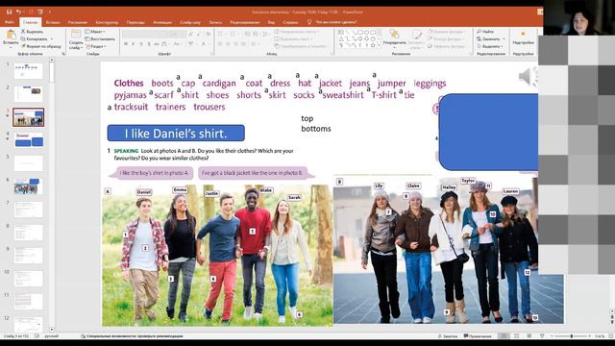Click Cut (Вырезать) in the clipboard group
The height and width of the screenshot is (346, 615).
[32, 32]
